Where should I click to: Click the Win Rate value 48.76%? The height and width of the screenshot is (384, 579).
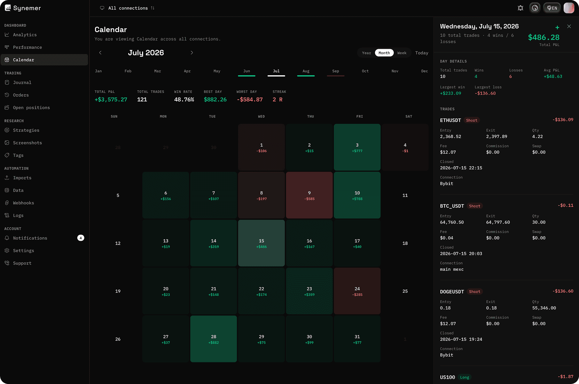(x=184, y=100)
